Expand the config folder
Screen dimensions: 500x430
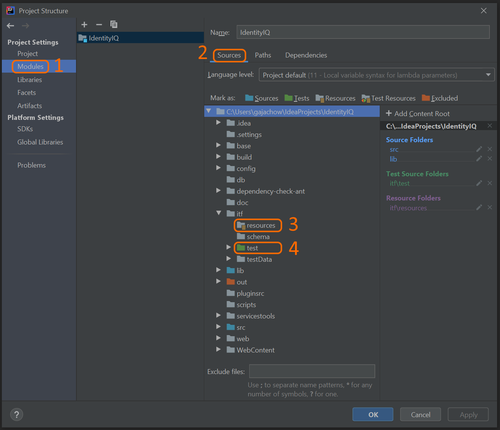pyautogui.click(x=218, y=168)
